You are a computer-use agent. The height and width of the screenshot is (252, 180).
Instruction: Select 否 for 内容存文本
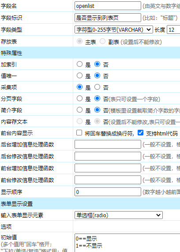(x=97, y=121)
